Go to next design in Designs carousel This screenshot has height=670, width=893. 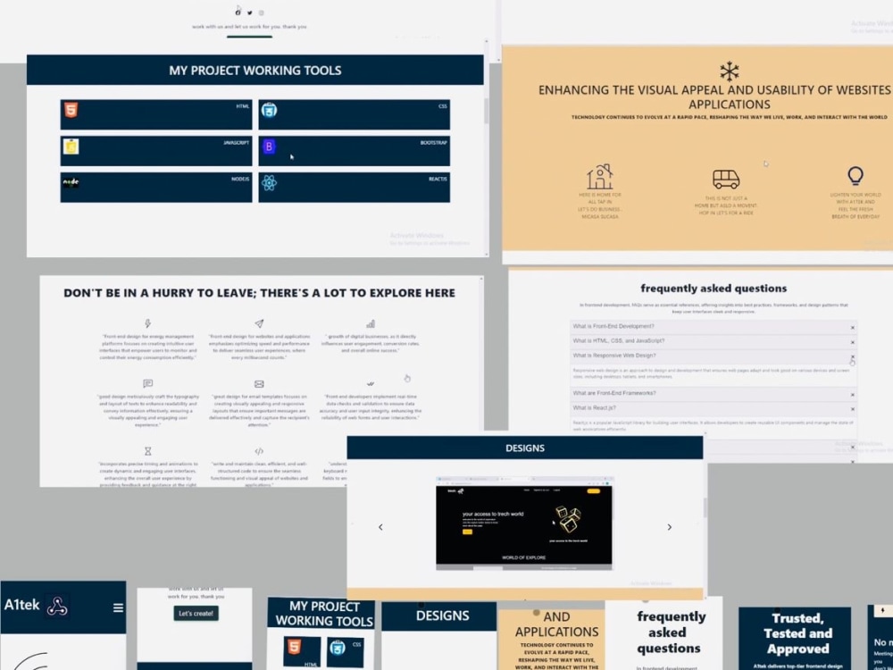[669, 527]
